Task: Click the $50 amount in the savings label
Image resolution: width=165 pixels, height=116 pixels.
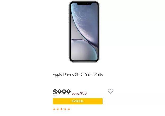Action: (84, 93)
